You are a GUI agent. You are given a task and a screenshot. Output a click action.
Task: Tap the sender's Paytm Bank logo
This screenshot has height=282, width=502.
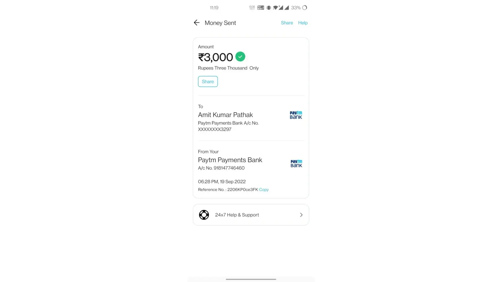pyautogui.click(x=296, y=164)
